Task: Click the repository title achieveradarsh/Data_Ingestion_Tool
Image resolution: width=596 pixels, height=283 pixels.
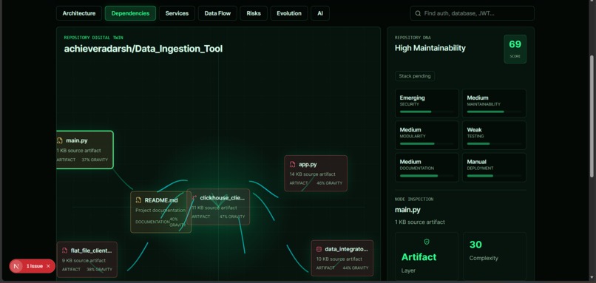Action: tap(143, 49)
